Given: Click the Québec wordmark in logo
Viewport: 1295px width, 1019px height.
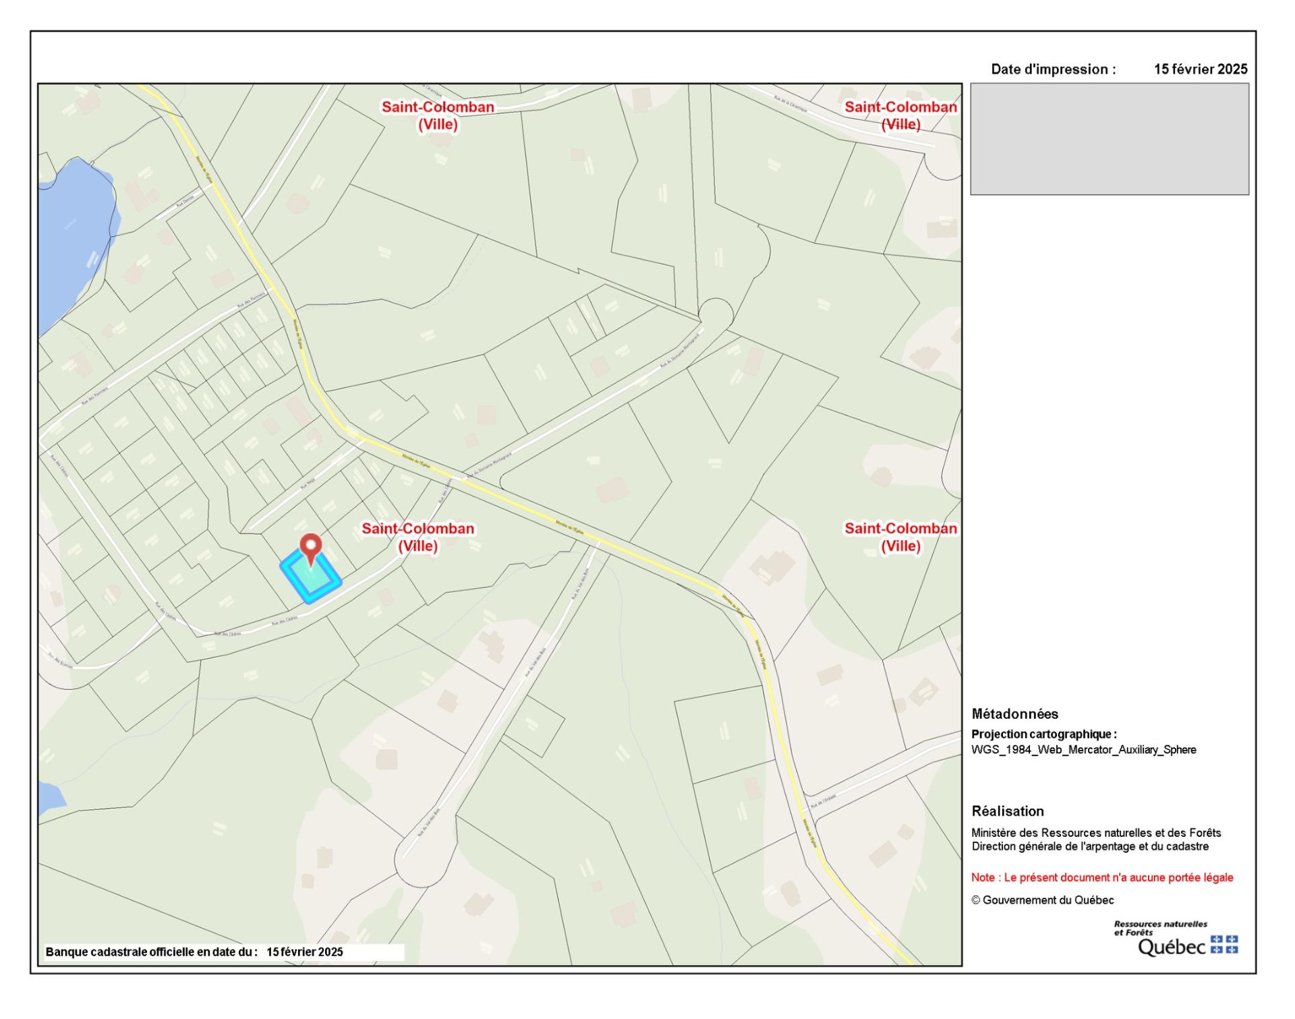Looking at the screenshot, I should click(1172, 947).
